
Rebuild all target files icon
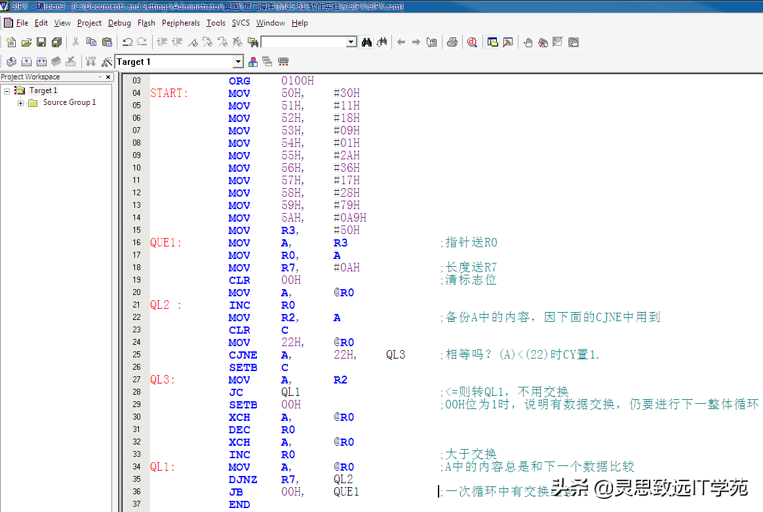(x=41, y=62)
